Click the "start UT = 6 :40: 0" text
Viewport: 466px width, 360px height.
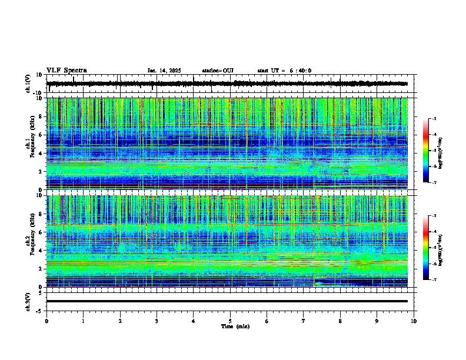(284, 71)
